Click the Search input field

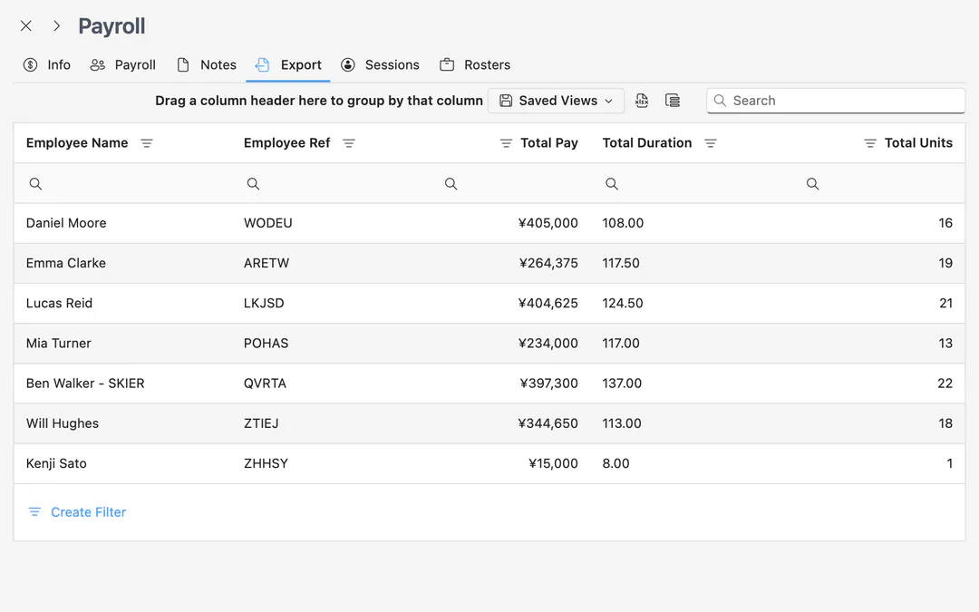pos(836,101)
